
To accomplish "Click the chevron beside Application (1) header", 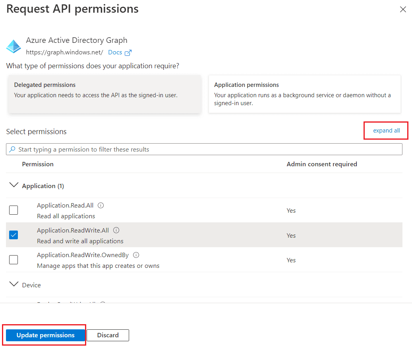I will coord(14,185).
